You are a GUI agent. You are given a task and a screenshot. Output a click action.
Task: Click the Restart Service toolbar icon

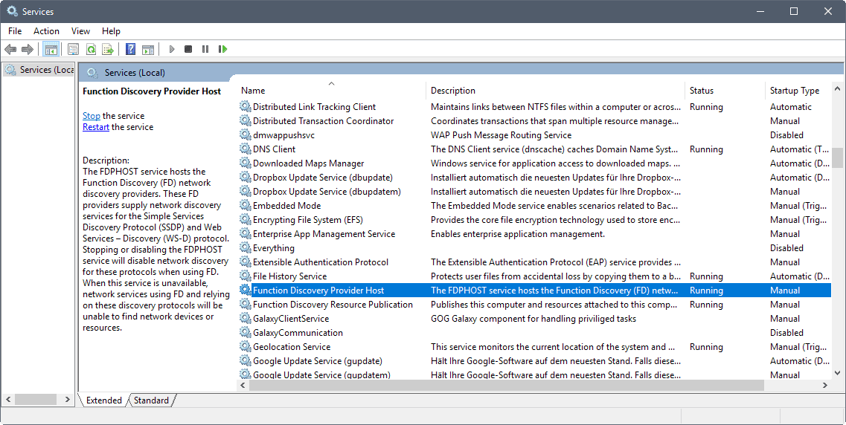coord(222,50)
